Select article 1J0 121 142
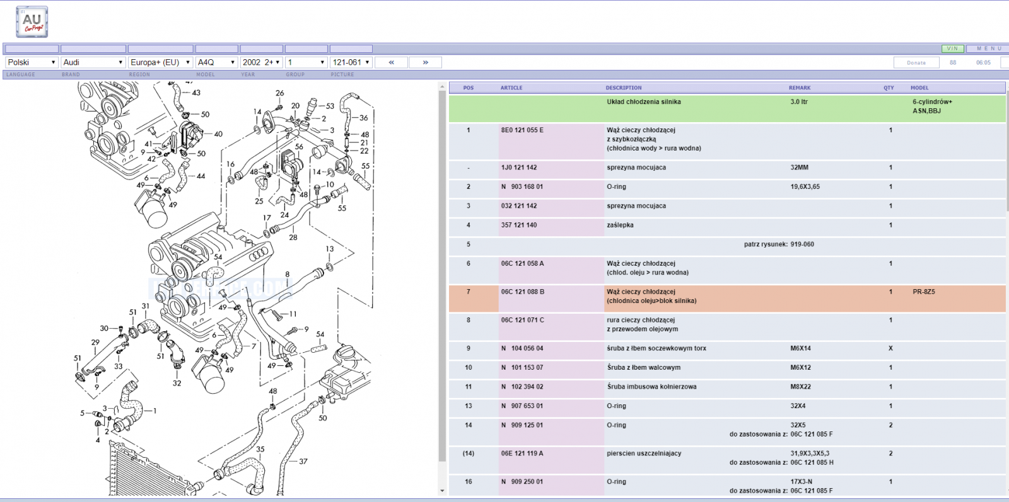Screen dimensions: 1009x502 pyautogui.click(x=519, y=168)
